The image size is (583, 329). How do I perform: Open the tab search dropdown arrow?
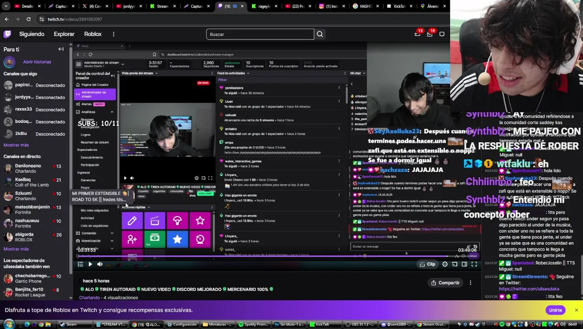pos(5,6)
